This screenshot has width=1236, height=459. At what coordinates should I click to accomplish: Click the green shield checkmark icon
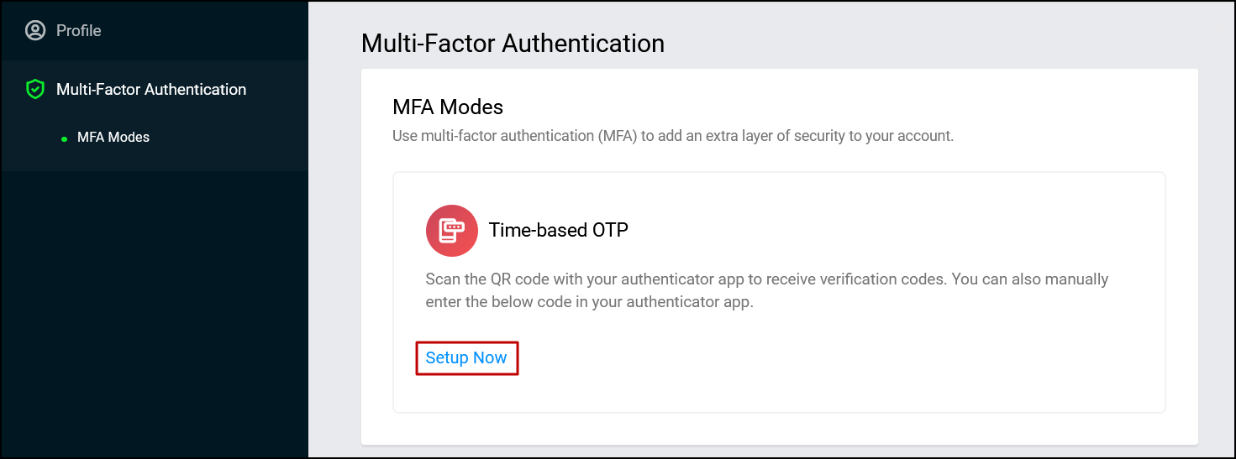pyautogui.click(x=34, y=90)
